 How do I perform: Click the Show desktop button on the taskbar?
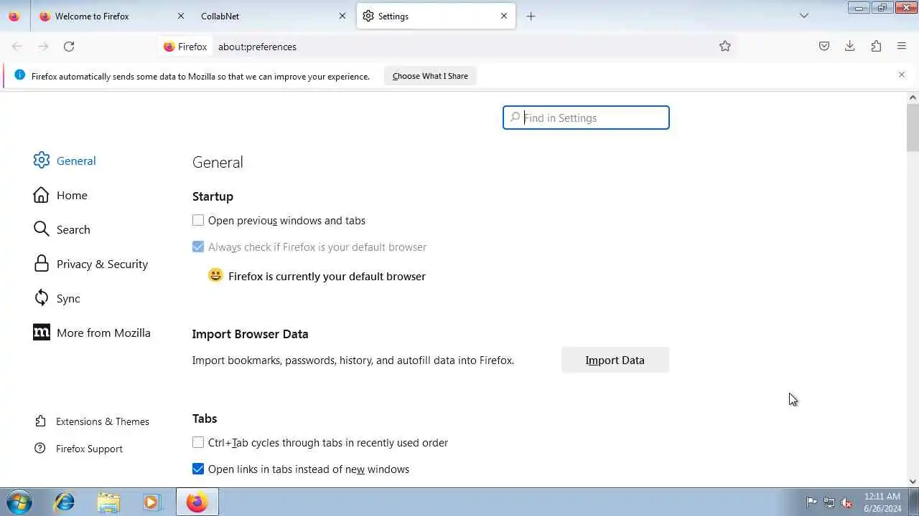pos(914,502)
